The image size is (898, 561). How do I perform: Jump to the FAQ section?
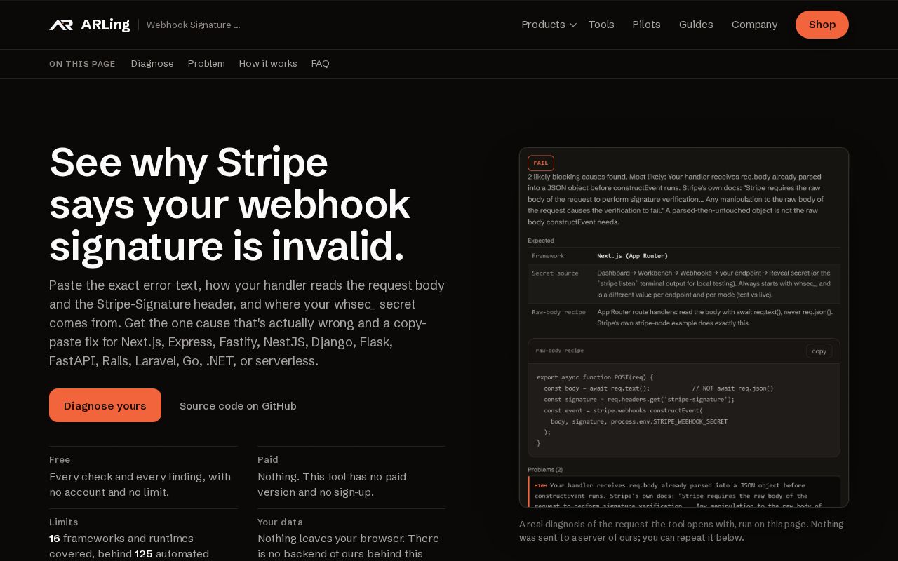click(320, 63)
